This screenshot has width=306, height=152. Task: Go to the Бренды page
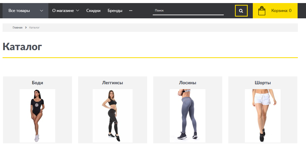pyautogui.click(x=115, y=11)
